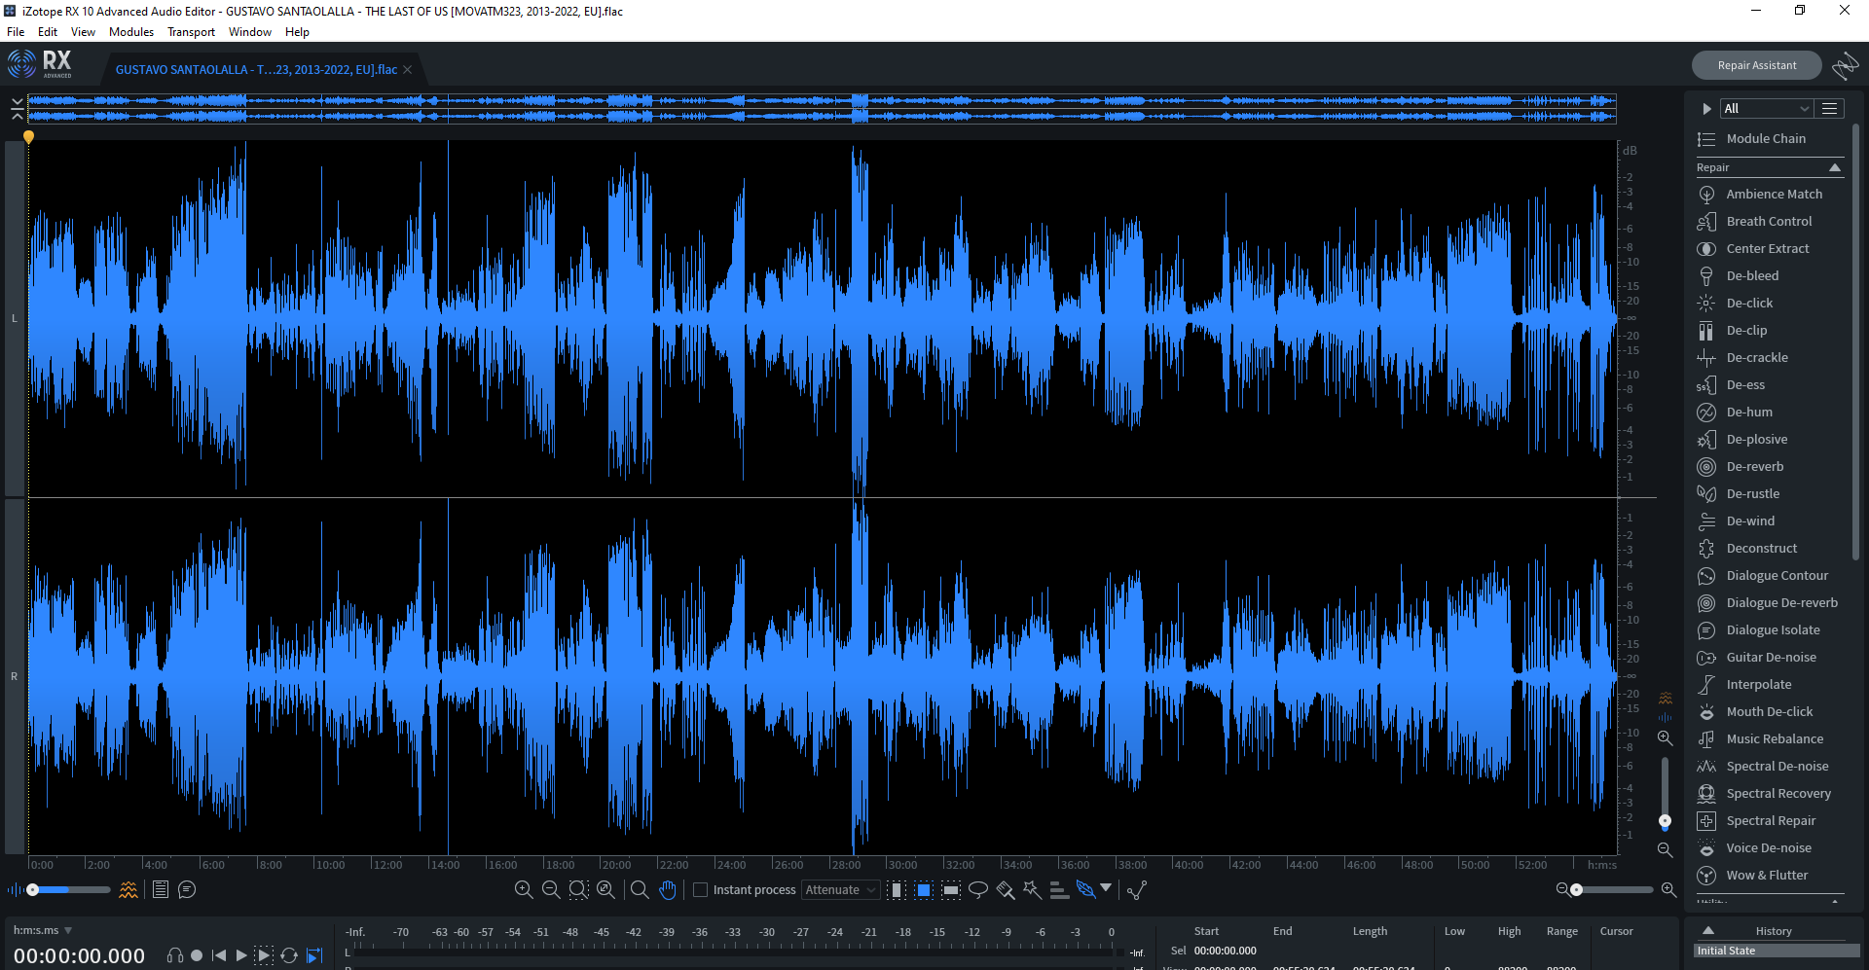Image resolution: width=1869 pixels, height=970 pixels.
Task: Enable the Instant process checkbox
Action: [700, 889]
